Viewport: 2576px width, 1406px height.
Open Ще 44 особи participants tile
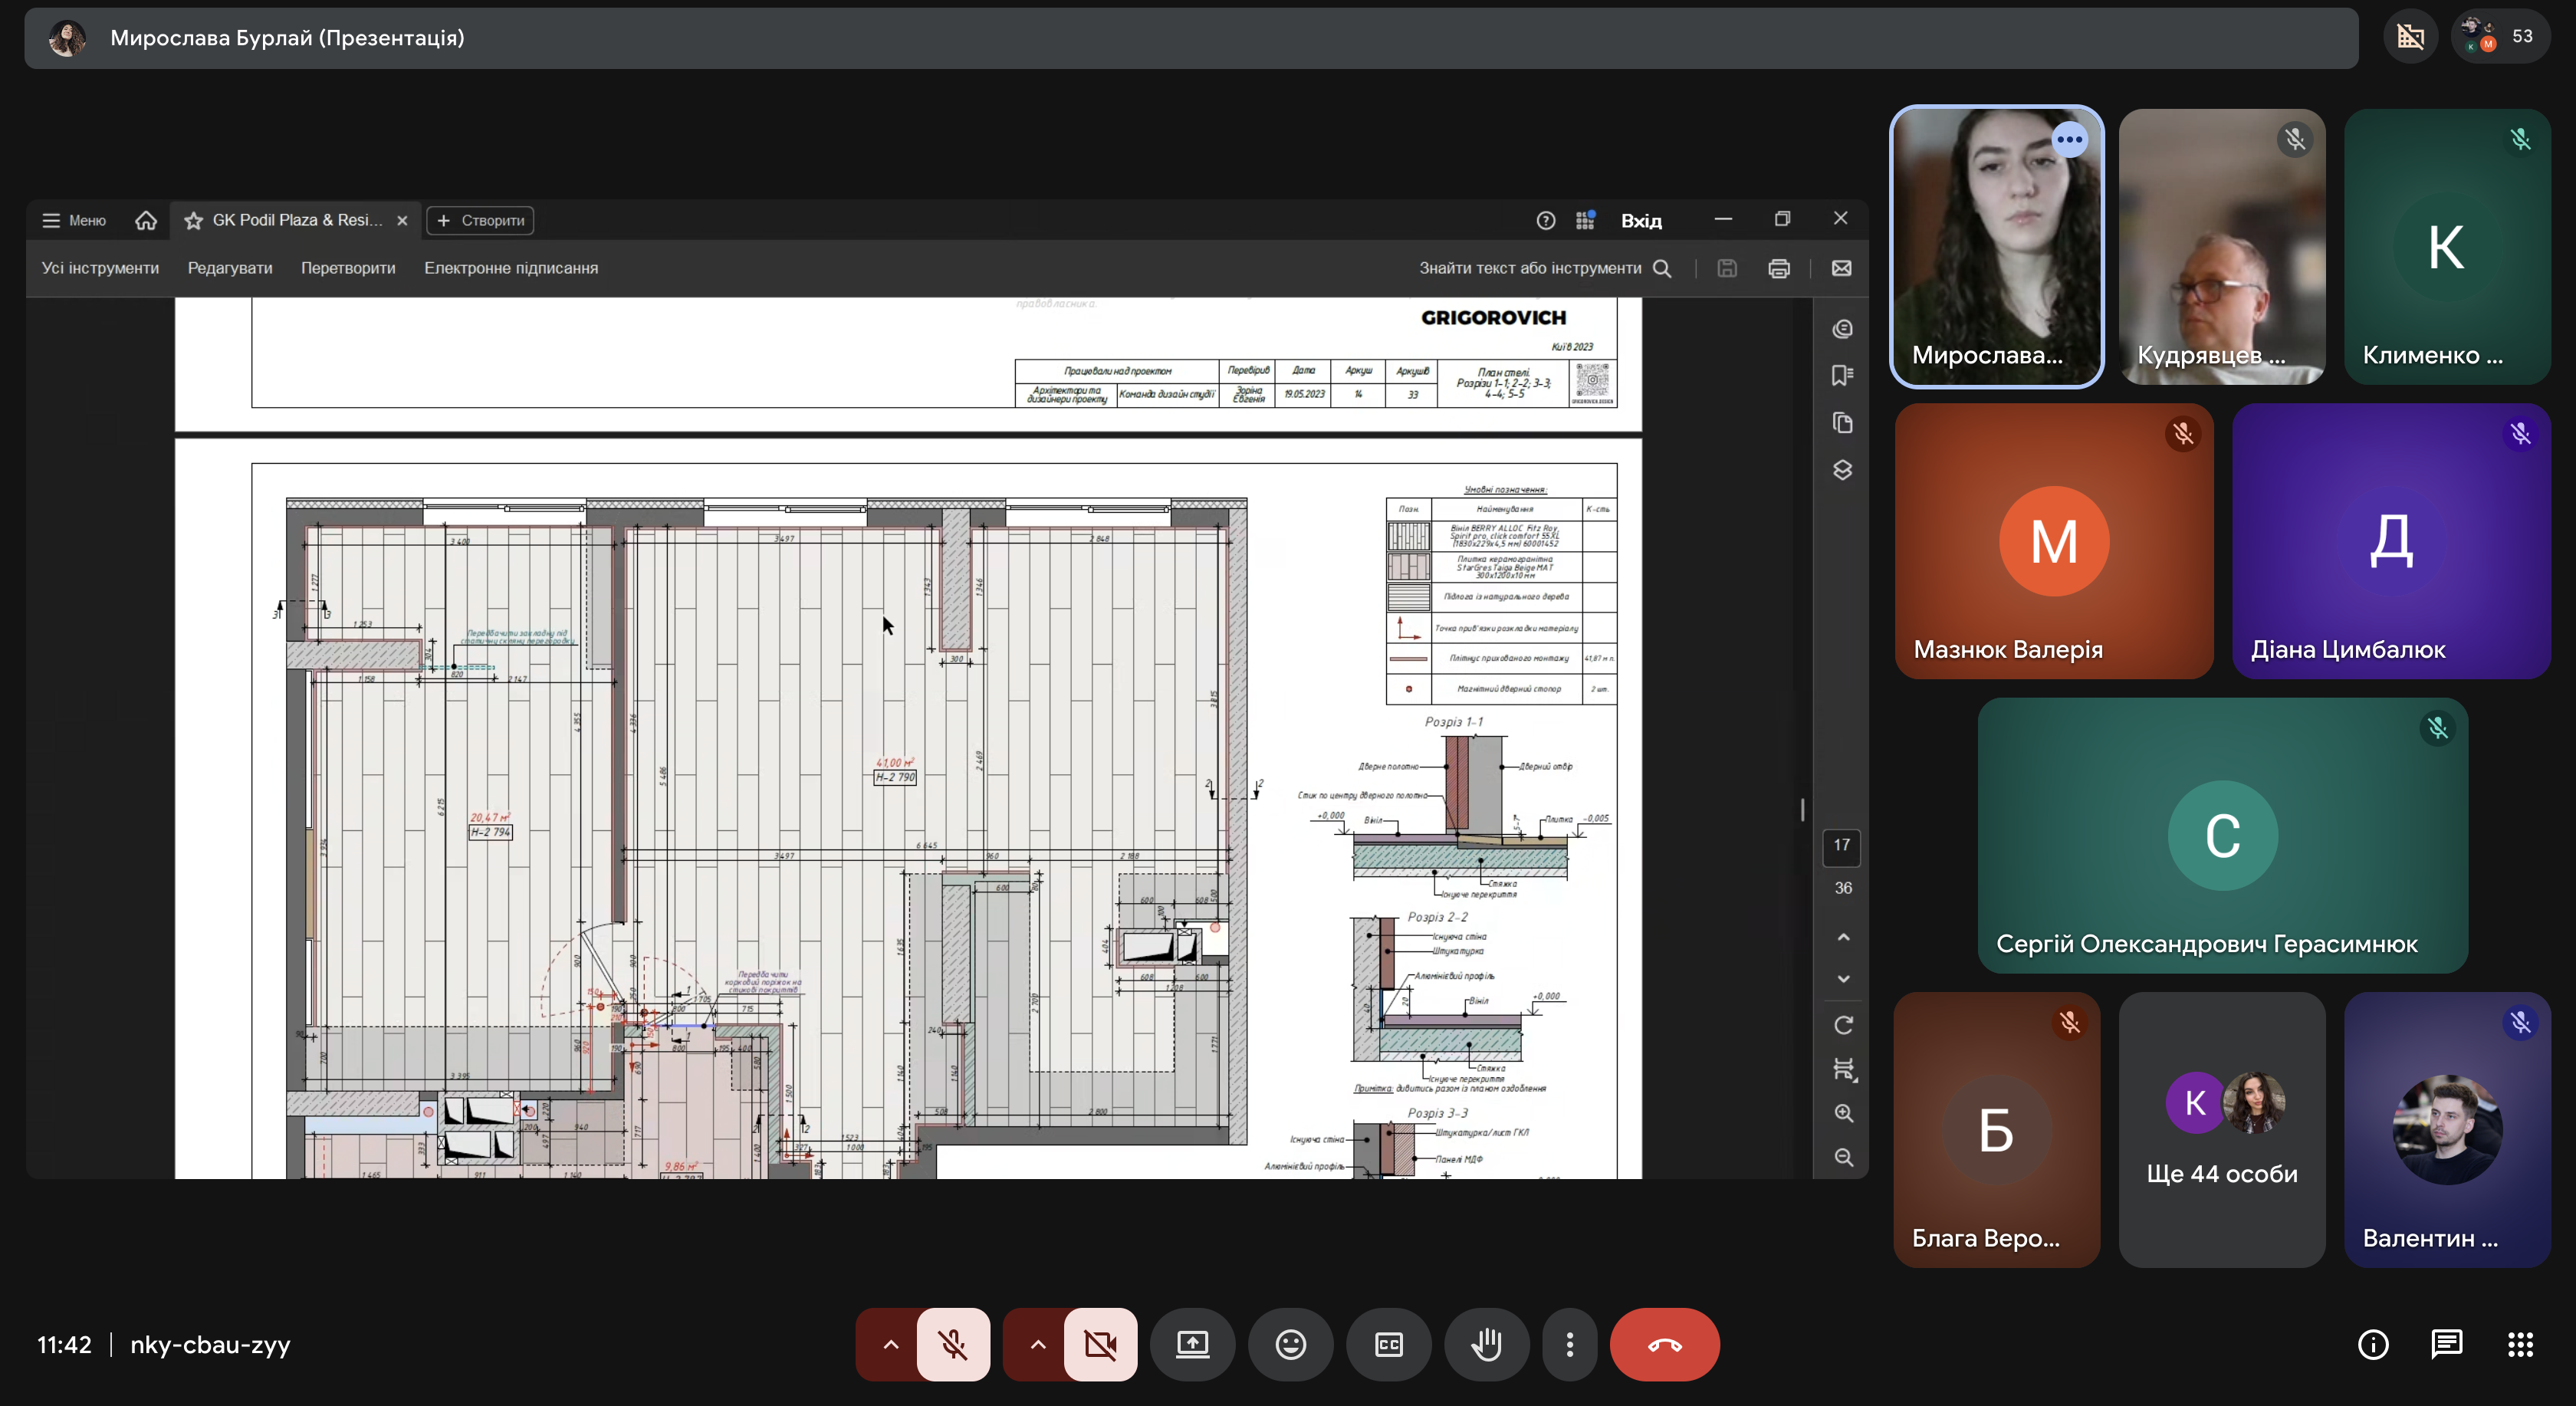point(2222,1130)
